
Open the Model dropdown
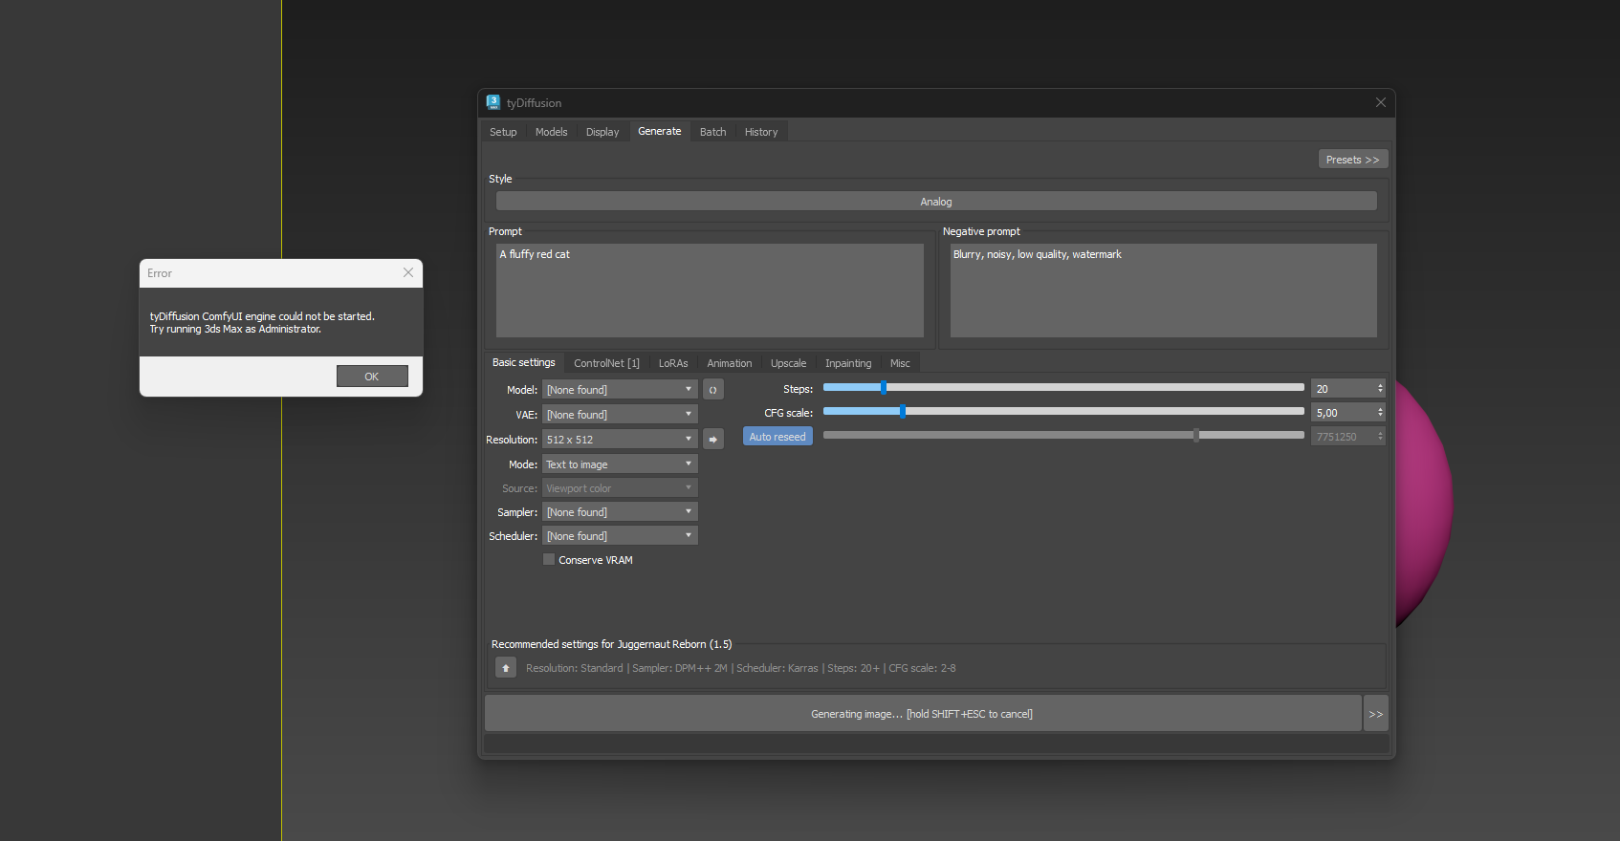coord(620,390)
